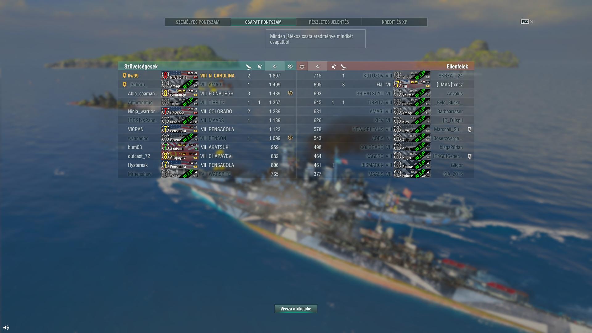This screenshot has height=333, width=592.
Task: Sort allies by star XP column
Action: coord(275,66)
